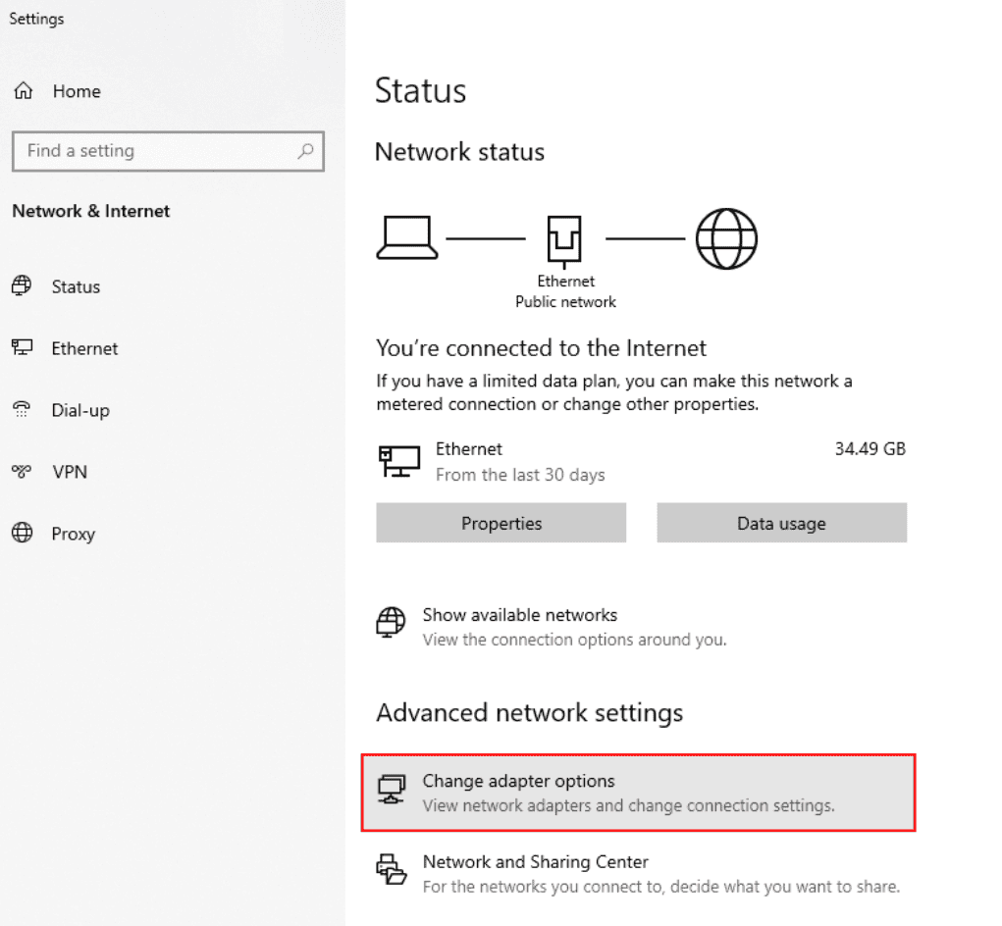This screenshot has width=1002, height=926.
Task: Click the Ethernet monitor icon in sidebar
Action: click(22, 348)
